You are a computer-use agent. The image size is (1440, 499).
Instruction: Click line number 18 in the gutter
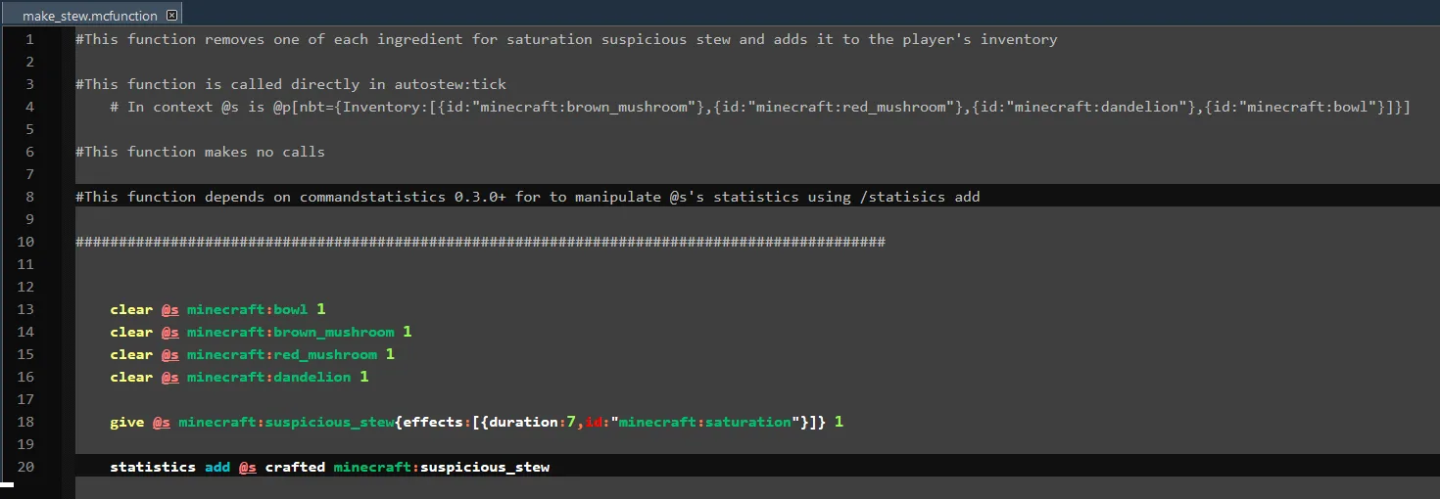point(25,422)
